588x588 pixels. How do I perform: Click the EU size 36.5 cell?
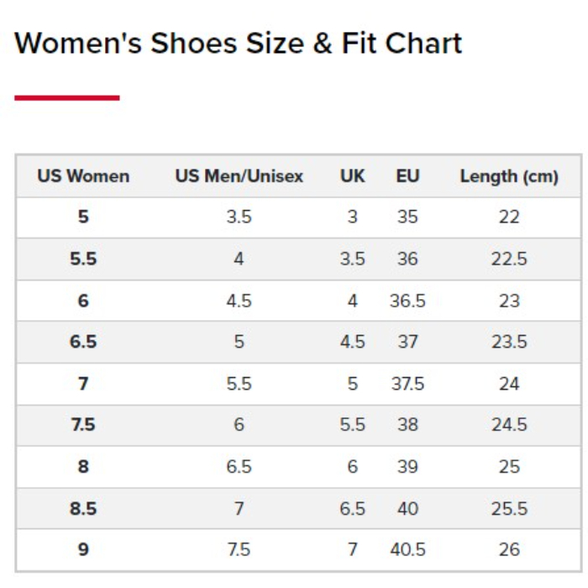click(407, 301)
